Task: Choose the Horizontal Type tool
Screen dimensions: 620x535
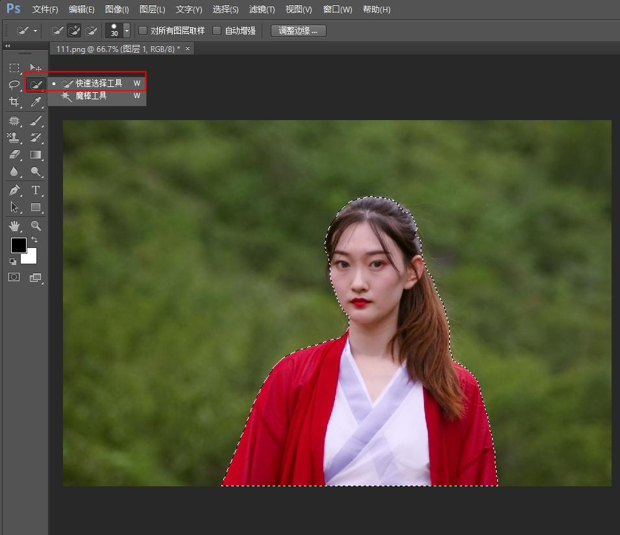Action: (36, 190)
